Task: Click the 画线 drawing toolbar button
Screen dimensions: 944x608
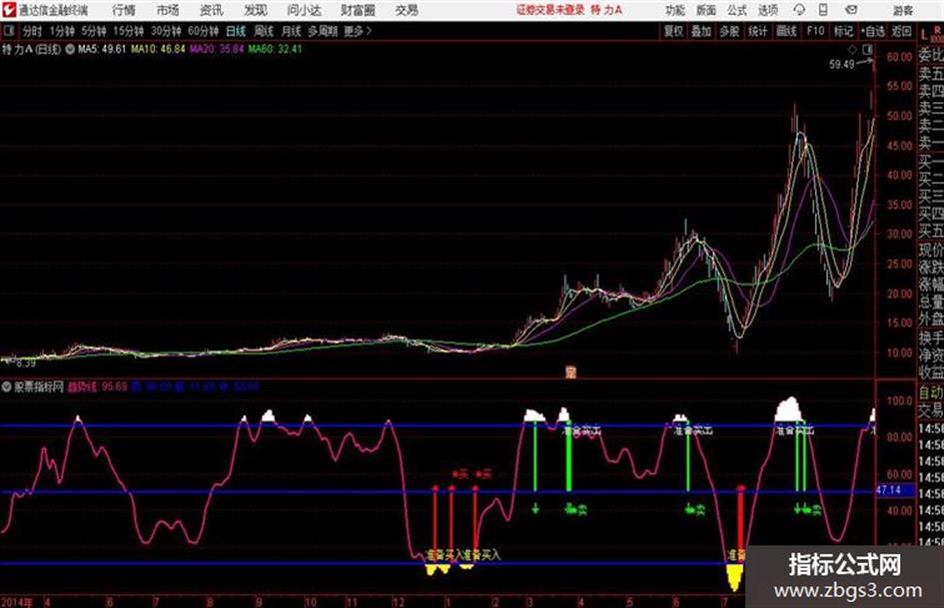Action: [786, 31]
